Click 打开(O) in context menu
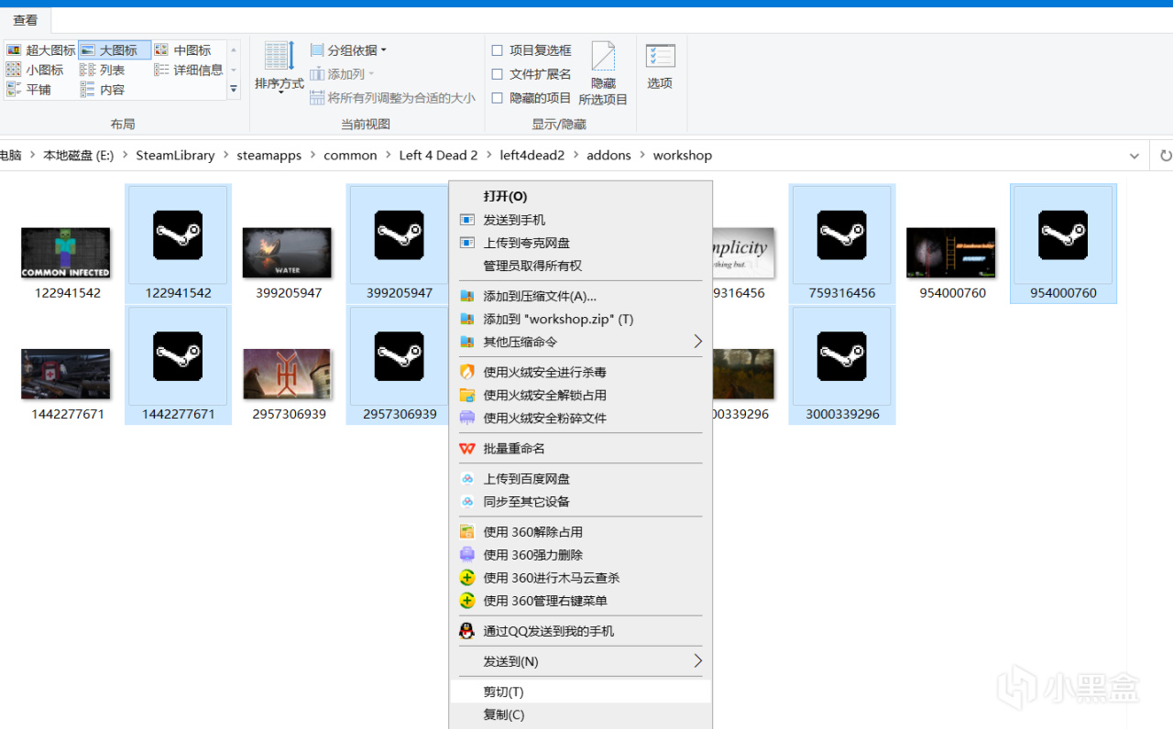1173x729 pixels. 580,196
